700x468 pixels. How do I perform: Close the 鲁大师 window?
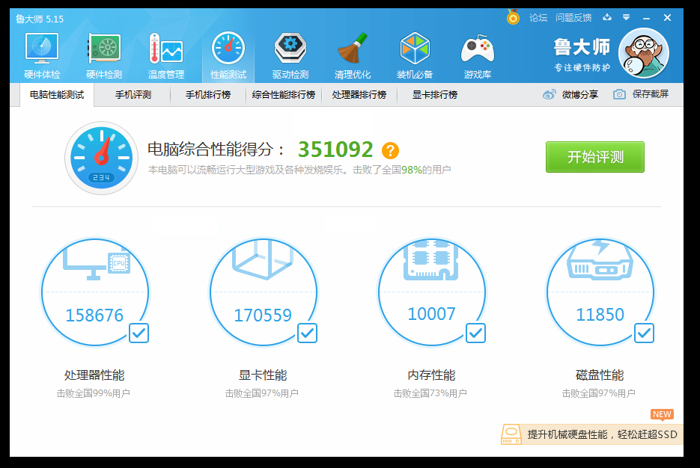667,18
